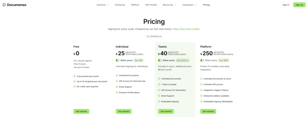Click checkmark icon beside No credit card required
Viewport: 308px width, 121px height.
click(75, 86)
